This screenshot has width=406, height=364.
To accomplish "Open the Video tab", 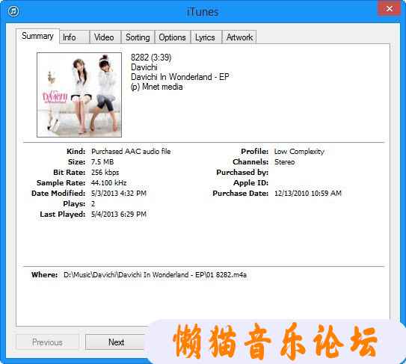I will click(x=105, y=37).
